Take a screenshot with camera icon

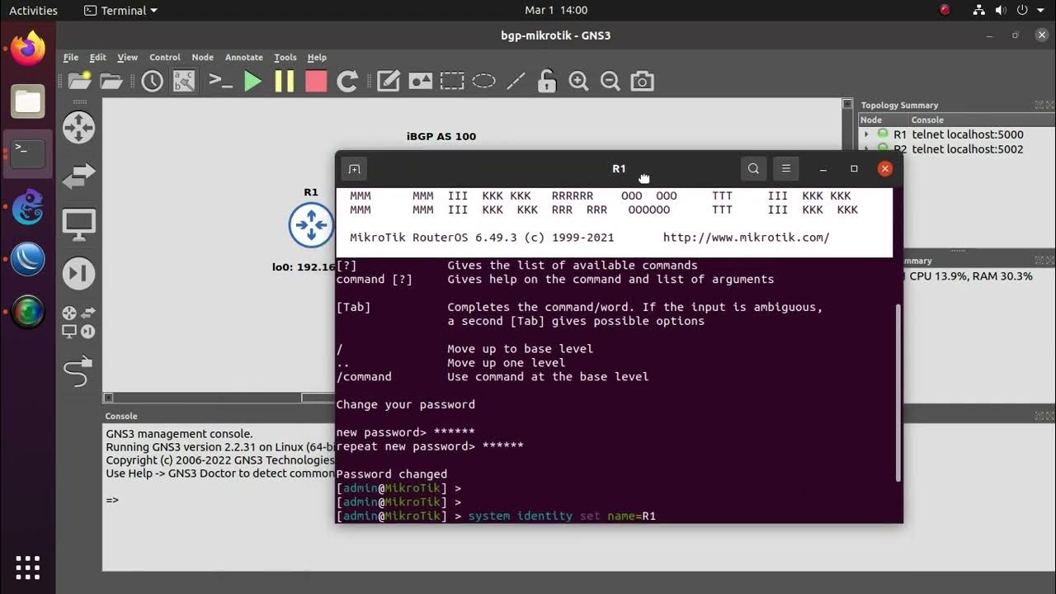642,81
